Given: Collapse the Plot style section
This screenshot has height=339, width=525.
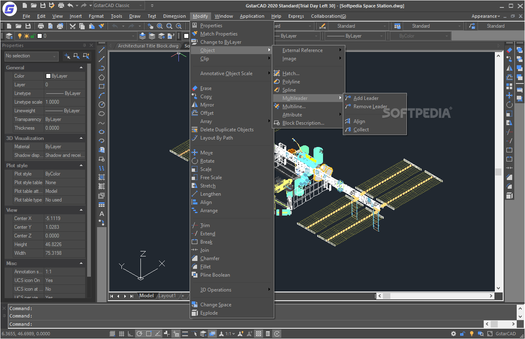Looking at the screenshot, I should click(81, 165).
